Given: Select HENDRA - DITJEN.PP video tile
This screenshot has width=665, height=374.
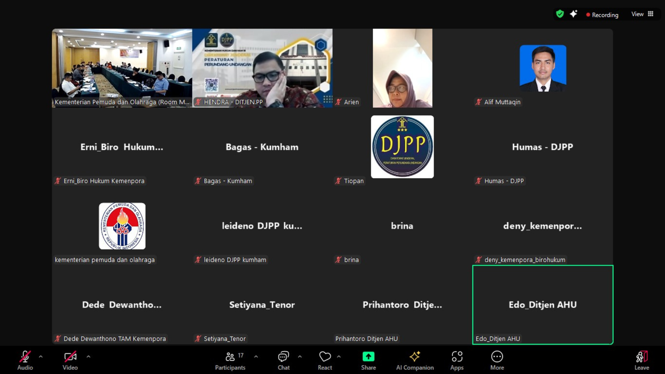Looking at the screenshot, I should (262, 68).
